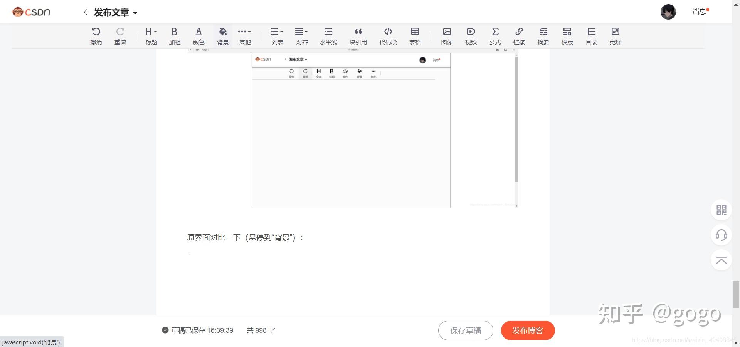
Task: Click the QR code side button
Action: pos(721,210)
